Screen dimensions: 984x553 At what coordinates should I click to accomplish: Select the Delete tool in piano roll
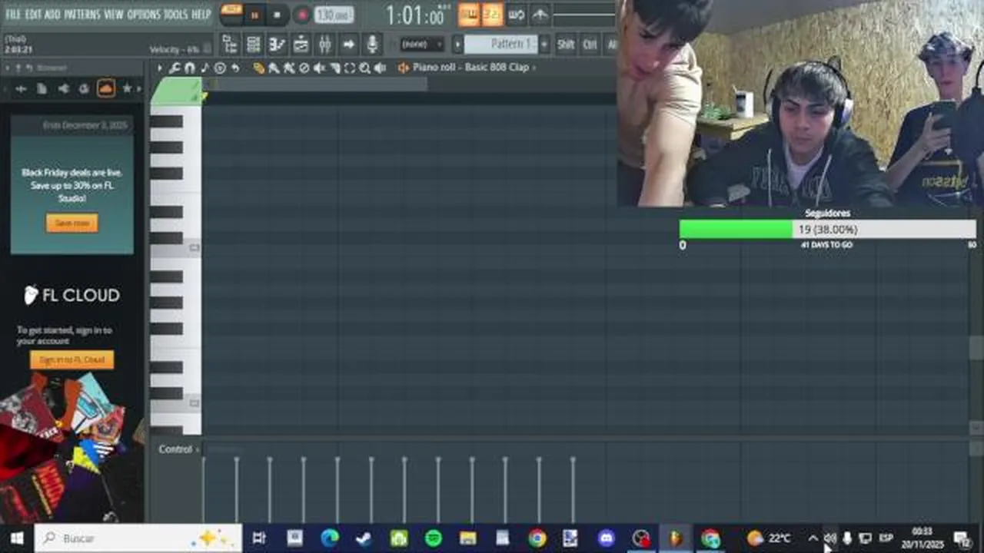click(304, 68)
